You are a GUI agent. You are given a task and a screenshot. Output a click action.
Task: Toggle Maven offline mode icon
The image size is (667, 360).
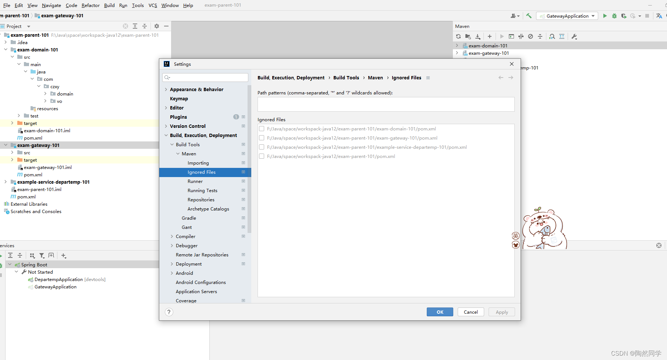[521, 36]
